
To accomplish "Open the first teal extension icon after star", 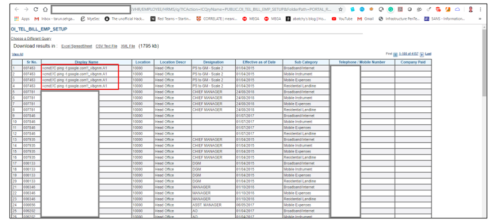I will click(353, 10).
